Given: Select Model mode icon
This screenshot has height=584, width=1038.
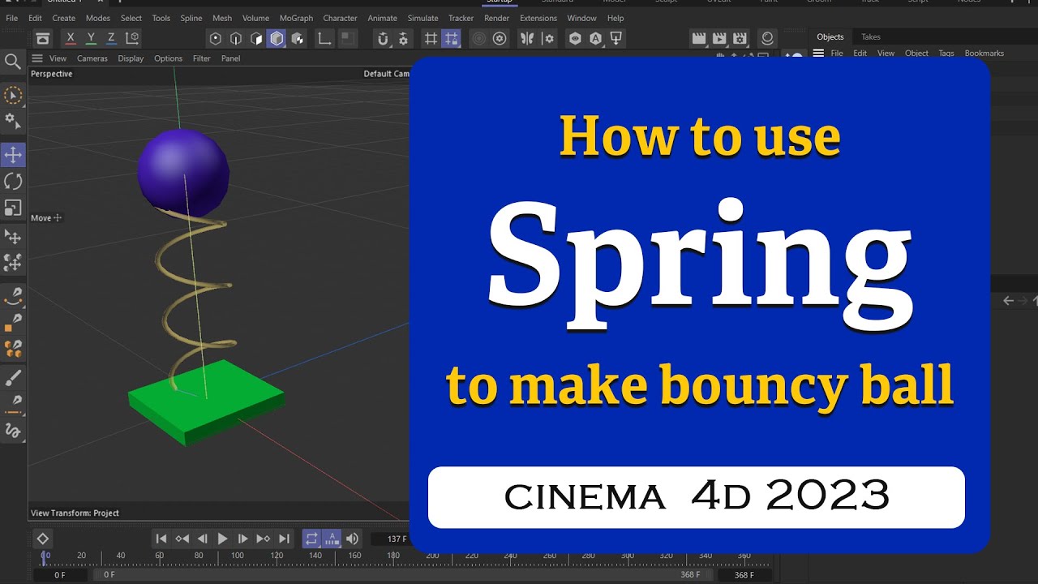Looking at the screenshot, I should 277,38.
